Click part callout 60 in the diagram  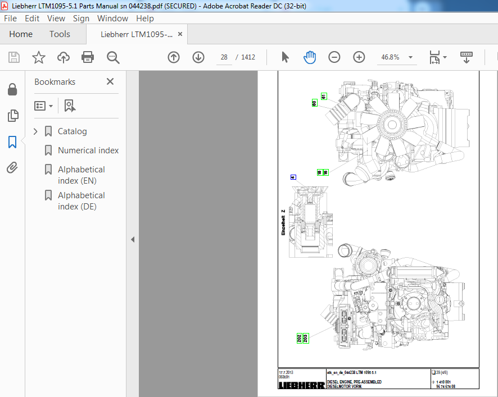tap(314, 103)
